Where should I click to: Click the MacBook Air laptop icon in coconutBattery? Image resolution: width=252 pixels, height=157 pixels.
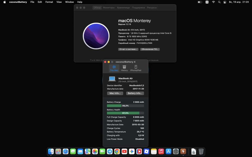pos(112,79)
